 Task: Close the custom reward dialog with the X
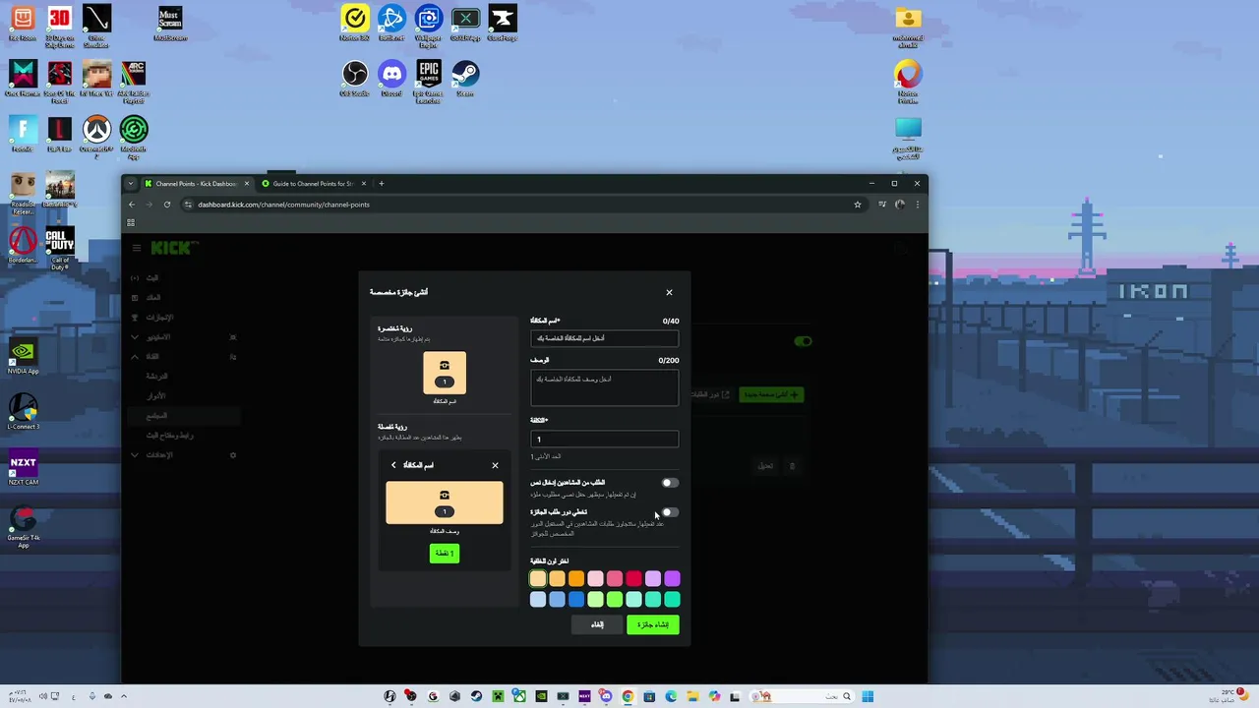[x=669, y=292]
